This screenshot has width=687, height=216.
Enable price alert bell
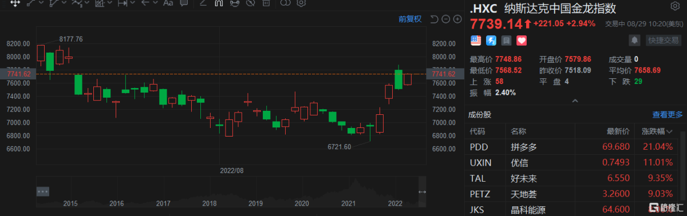[634, 41]
